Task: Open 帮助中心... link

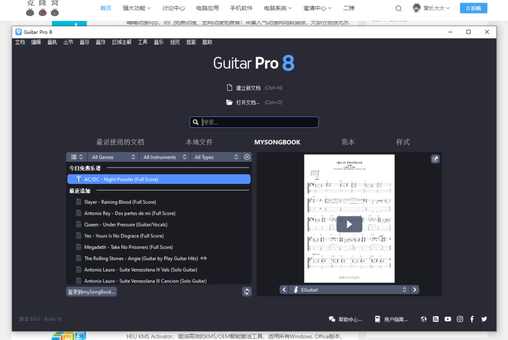Action: click(346, 319)
